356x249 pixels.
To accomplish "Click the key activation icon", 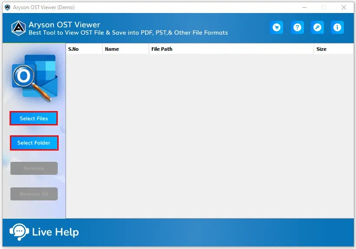I will (x=317, y=27).
